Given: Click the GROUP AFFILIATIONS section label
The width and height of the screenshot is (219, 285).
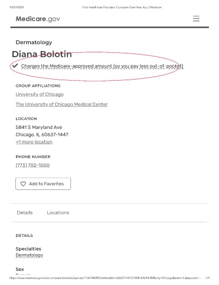Looking at the screenshot, I should tap(38, 86).
